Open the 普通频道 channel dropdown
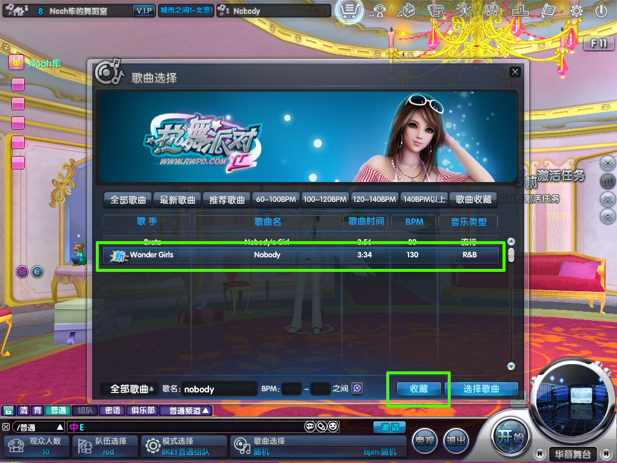Screen dimensions: 617x463 click(x=190, y=411)
